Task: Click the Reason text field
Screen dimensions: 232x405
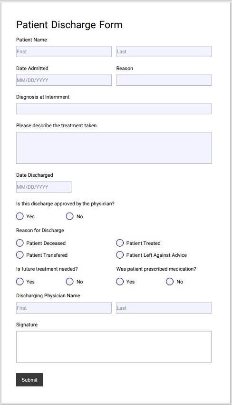Action: coord(164,80)
